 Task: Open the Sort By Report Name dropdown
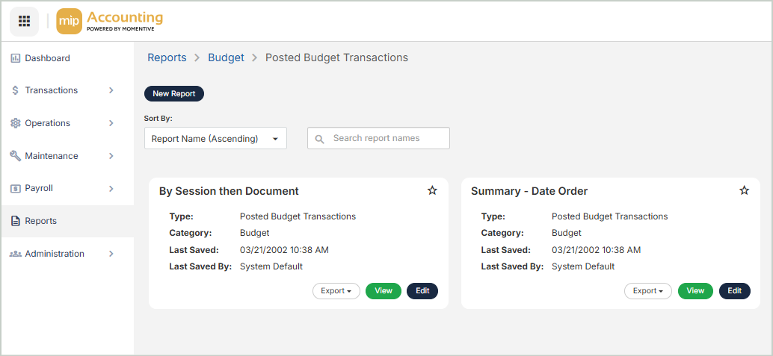pos(215,138)
